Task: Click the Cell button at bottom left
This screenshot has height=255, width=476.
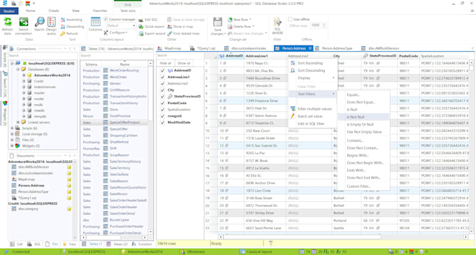Action: click(17, 244)
